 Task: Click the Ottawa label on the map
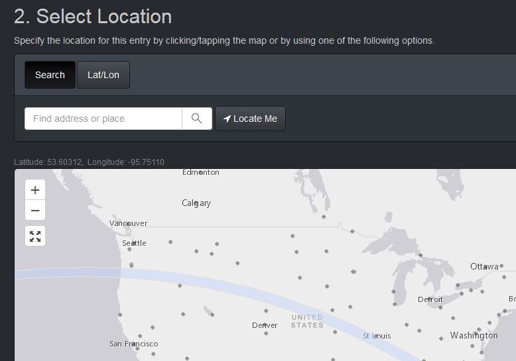tap(484, 266)
